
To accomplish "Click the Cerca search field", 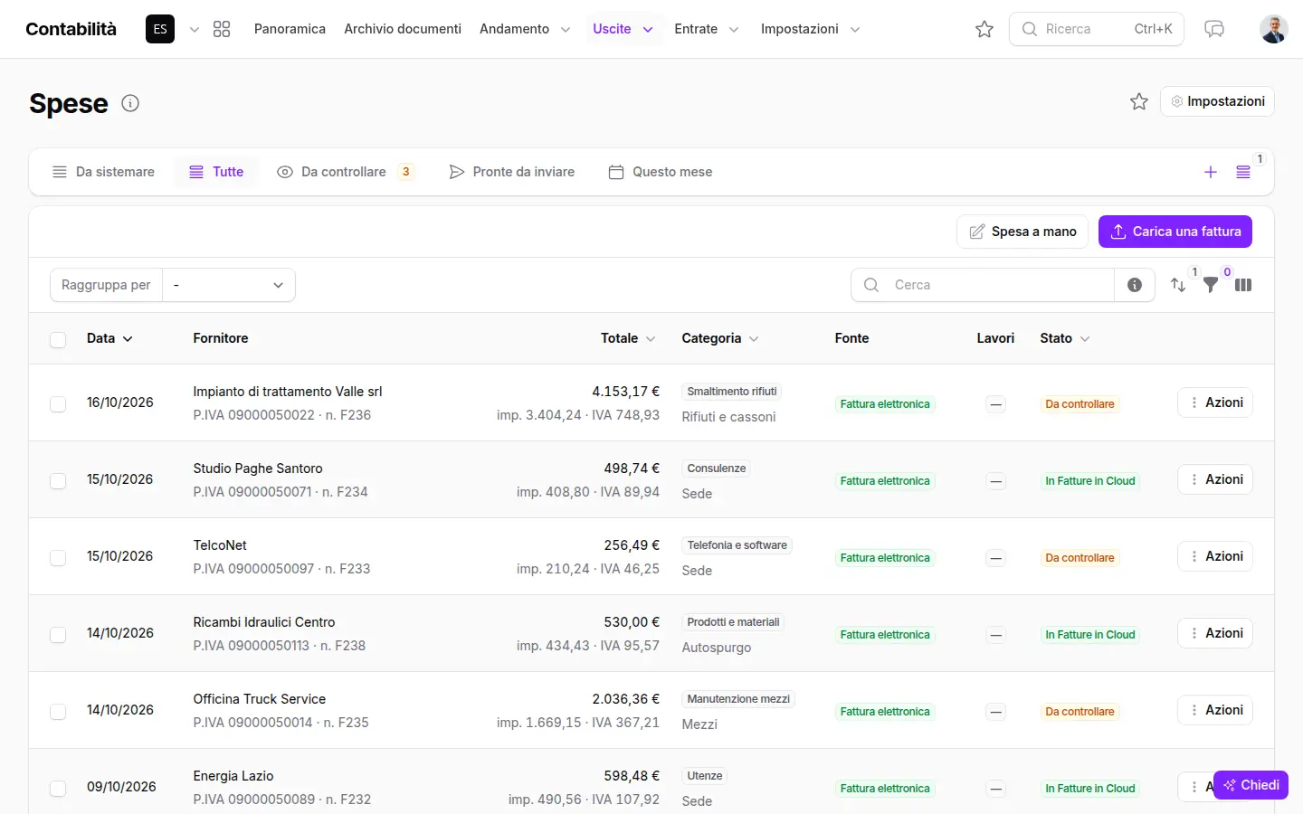I will (983, 285).
